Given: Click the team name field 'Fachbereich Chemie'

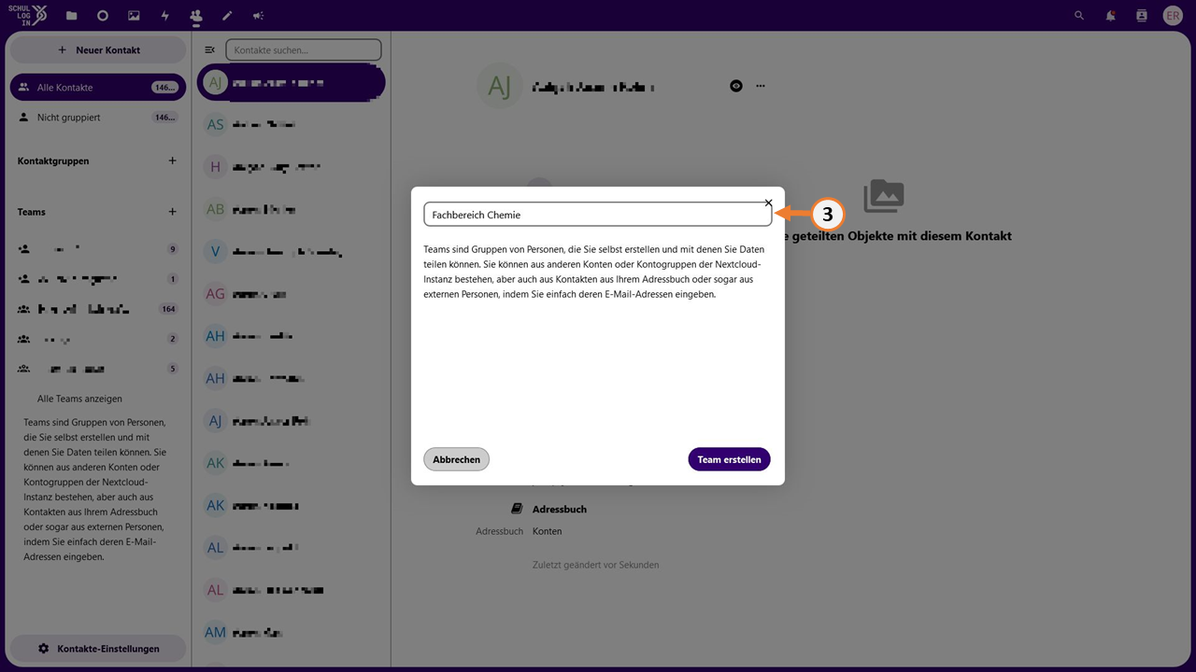Looking at the screenshot, I should tap(598, 215).
